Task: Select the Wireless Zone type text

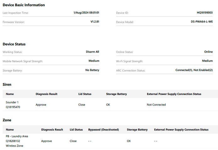Action: pyautogui.click(x=14, y=146)
